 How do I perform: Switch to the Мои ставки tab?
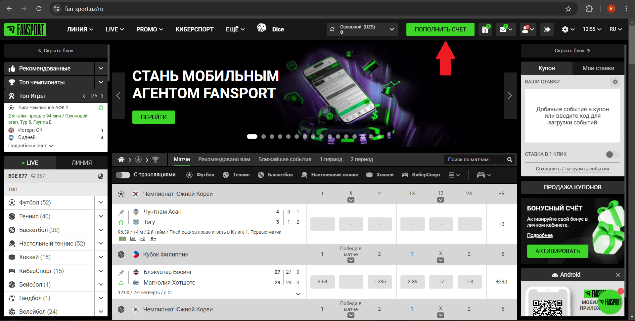pos(598,68)
